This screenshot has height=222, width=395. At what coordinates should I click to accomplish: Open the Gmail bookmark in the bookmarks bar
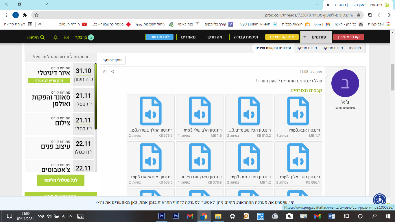coord(322,24)
